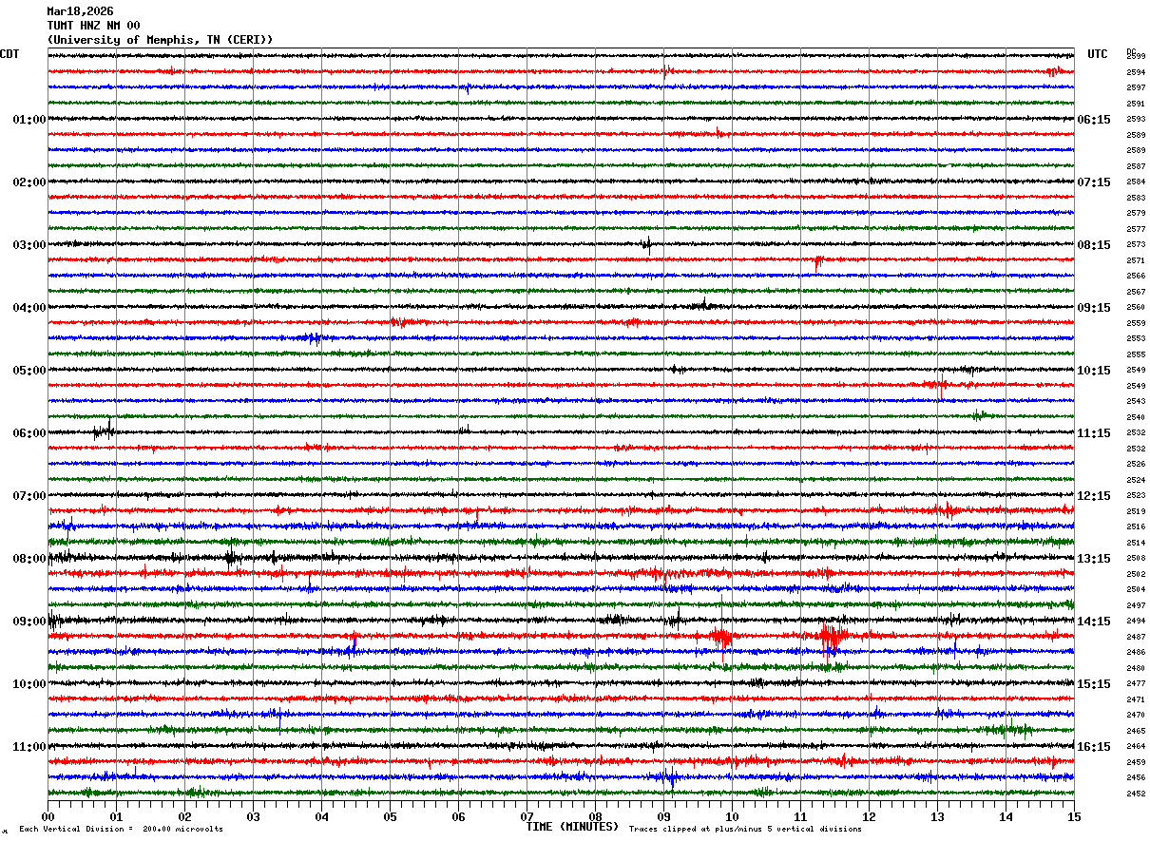Image resolution: width=1150 pixels, height=842 pixels.
Task: Click minute tick label "03" on time axis
Action: coord(253,816)
